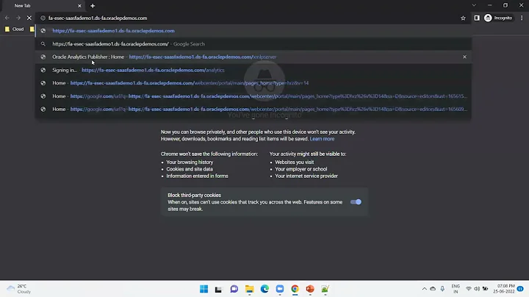Open the ENG IN language switcher

click(x=456, y=289)
